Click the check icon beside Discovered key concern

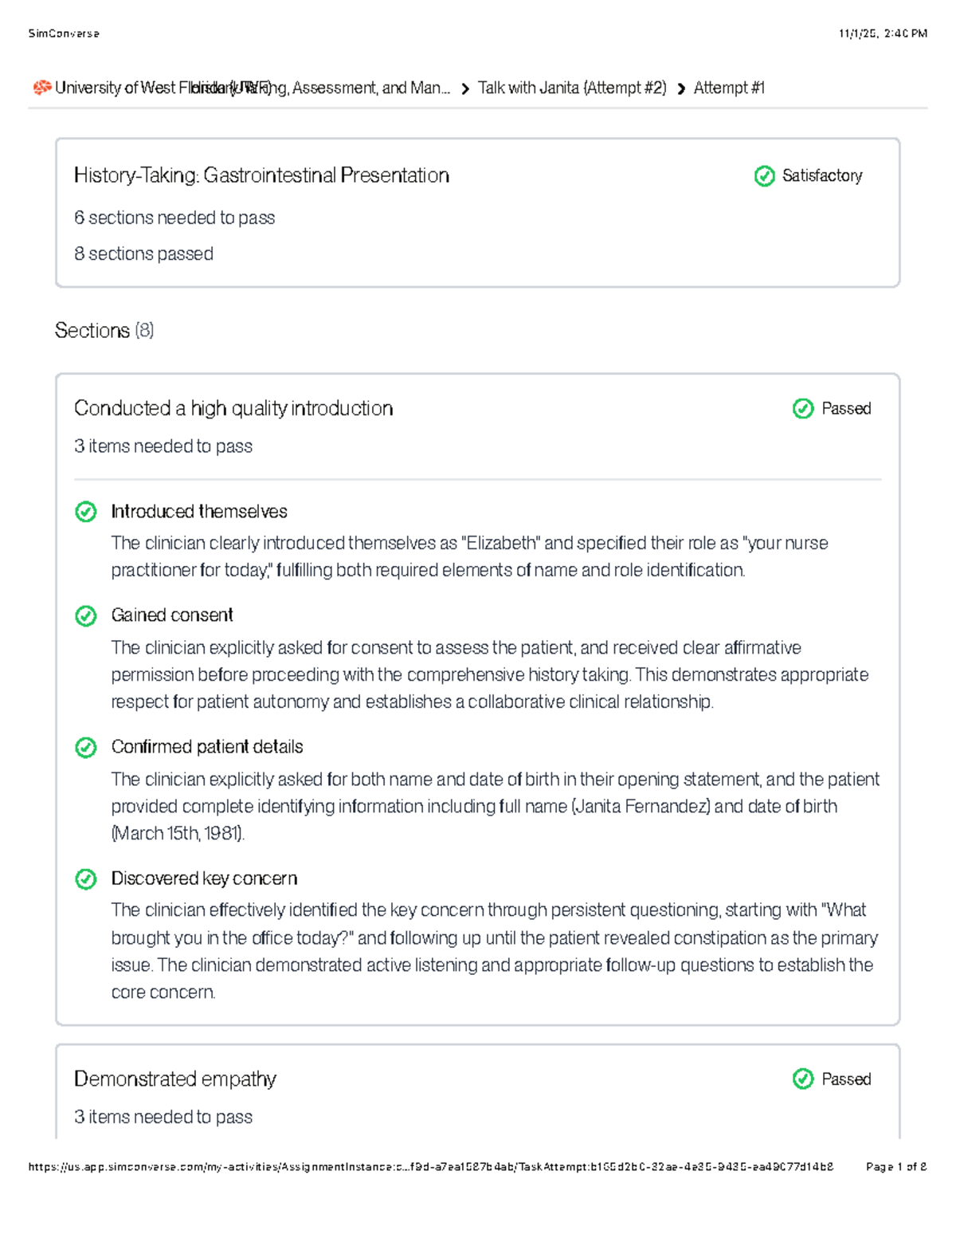click(x=86, y=878)
